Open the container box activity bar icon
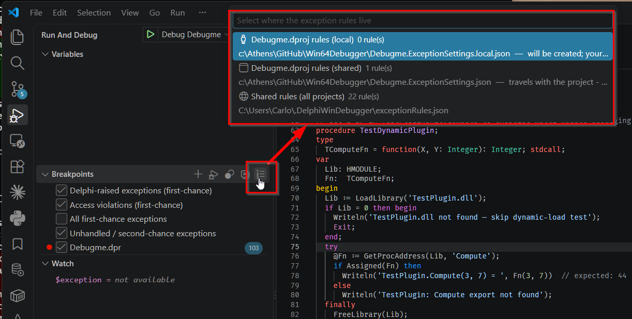 coord(18,295)
